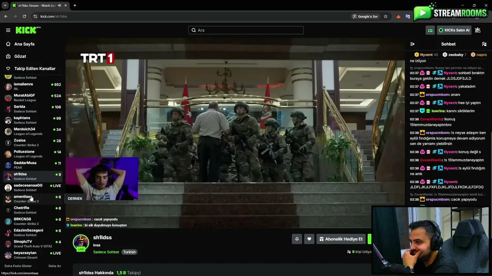
Task: Collapse the channel list with Daha Az
Action: point(55,266)
